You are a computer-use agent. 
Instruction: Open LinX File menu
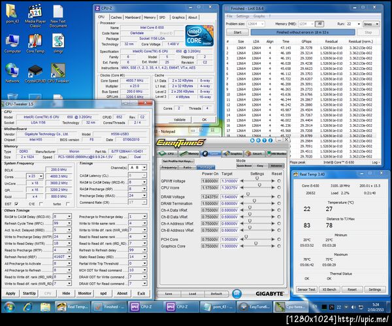tap(229, 16)
